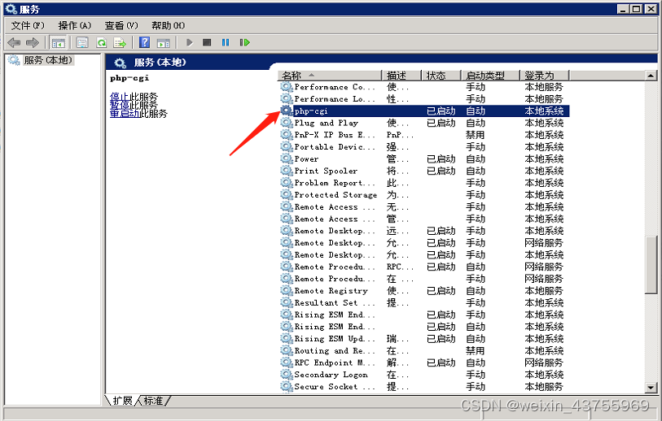
Task: Click the Protected Storage service gear icon
Action: click(x=287, y=195)
